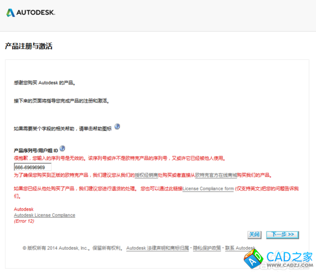Click the www.cadzj.com watermark text
Screen dimensions: 316x272
(290, 265)
